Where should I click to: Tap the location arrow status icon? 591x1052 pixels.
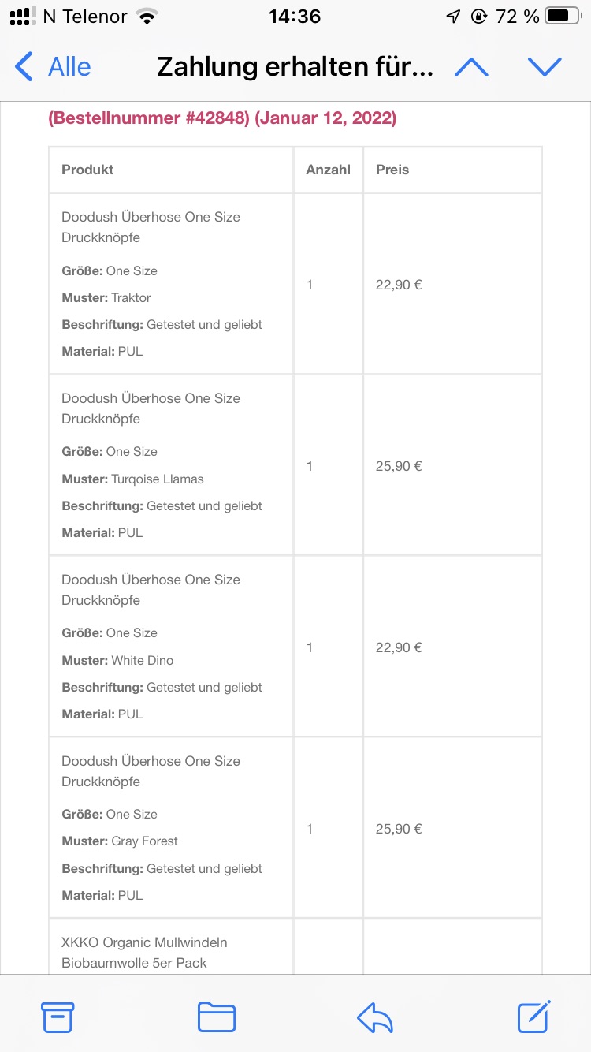[453, 16]
